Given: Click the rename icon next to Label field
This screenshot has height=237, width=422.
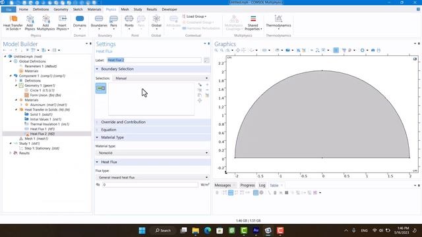Looking at the screenshot, I should point(206,60).
